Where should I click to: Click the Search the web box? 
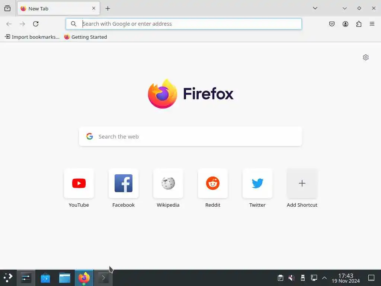coord(190,136)
